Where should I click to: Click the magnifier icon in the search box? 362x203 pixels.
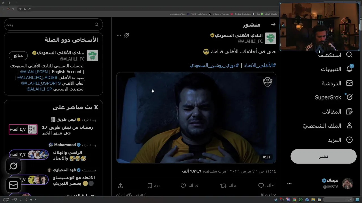(x=97, y=25)
